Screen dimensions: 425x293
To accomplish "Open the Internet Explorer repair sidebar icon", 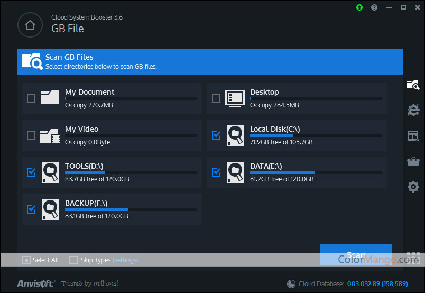I will 413,110.
